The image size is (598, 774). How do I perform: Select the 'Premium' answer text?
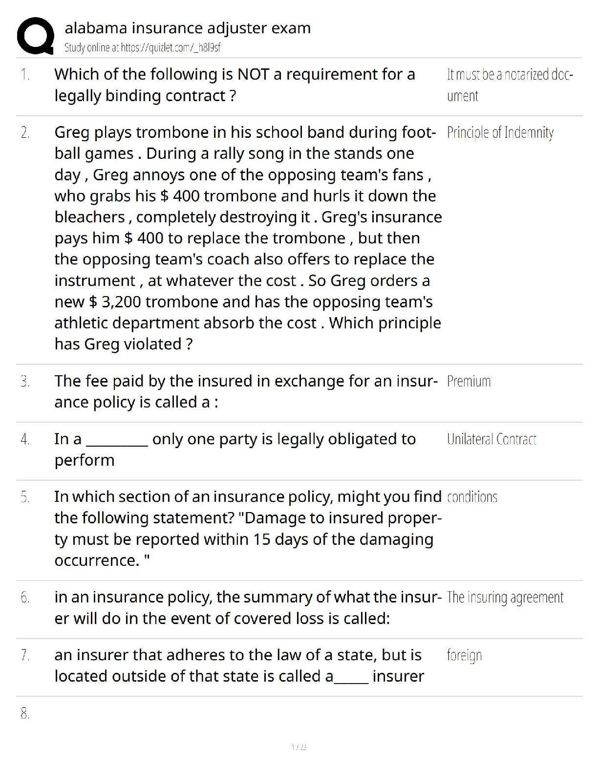pos(469,381)
